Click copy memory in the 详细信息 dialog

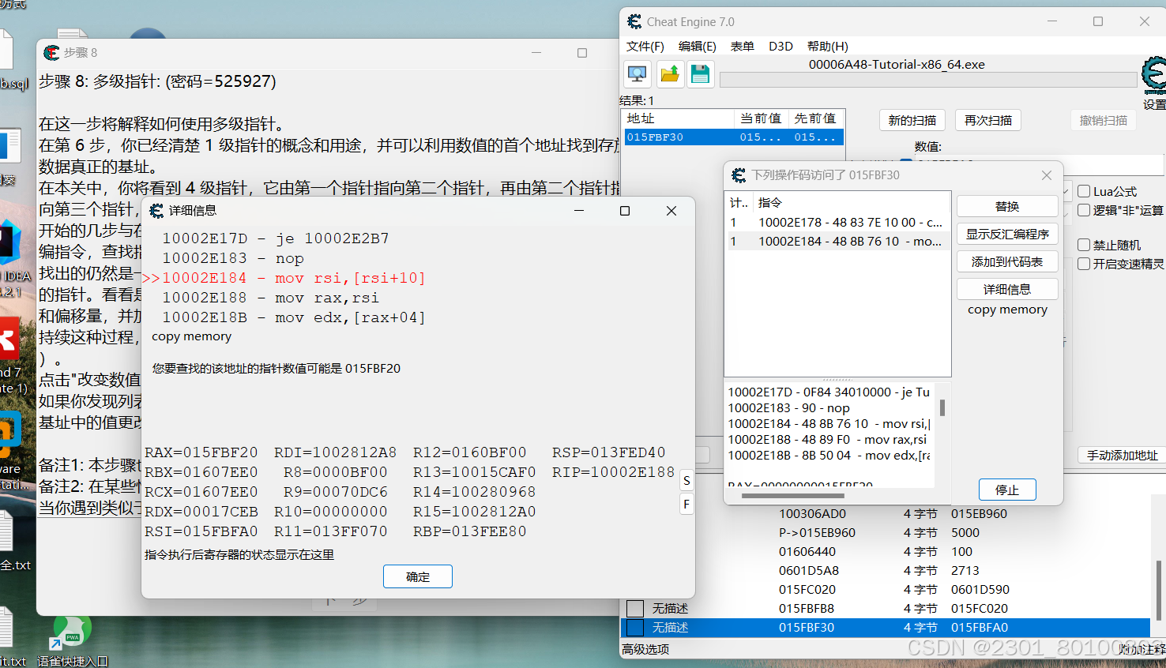[191, 336]
